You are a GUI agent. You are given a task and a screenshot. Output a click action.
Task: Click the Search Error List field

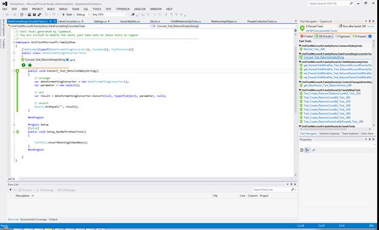click(272, 189)
